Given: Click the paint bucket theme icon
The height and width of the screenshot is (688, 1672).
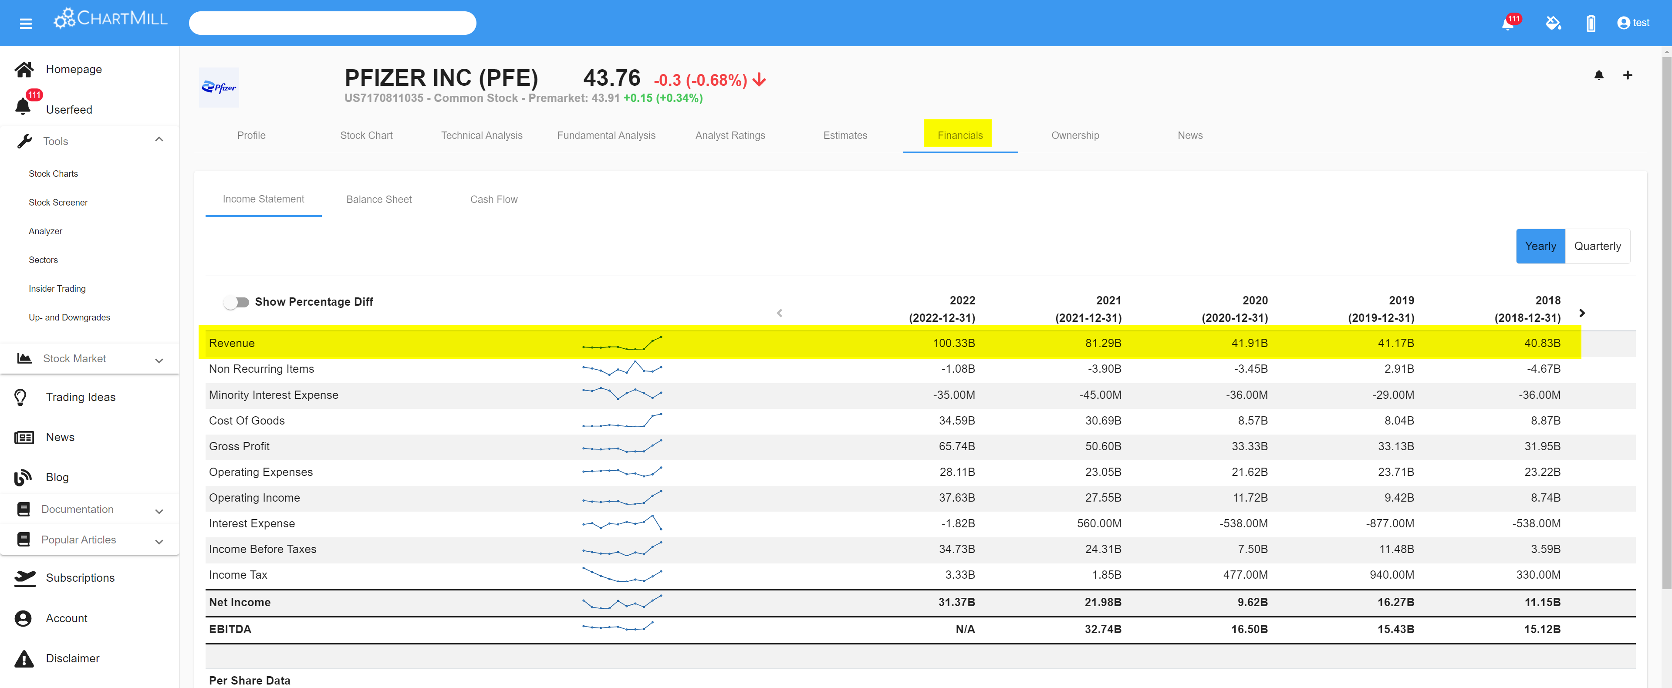Looking at the screenshot, I should point(1553,24).
